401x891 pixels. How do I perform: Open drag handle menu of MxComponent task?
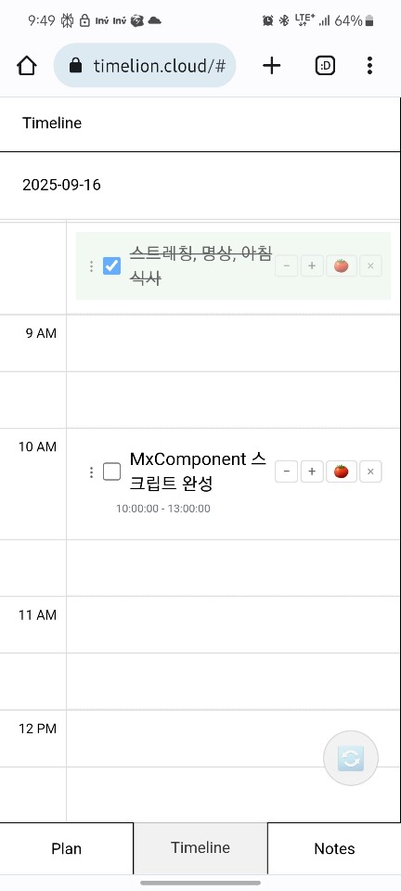click(x=91, y=472)
